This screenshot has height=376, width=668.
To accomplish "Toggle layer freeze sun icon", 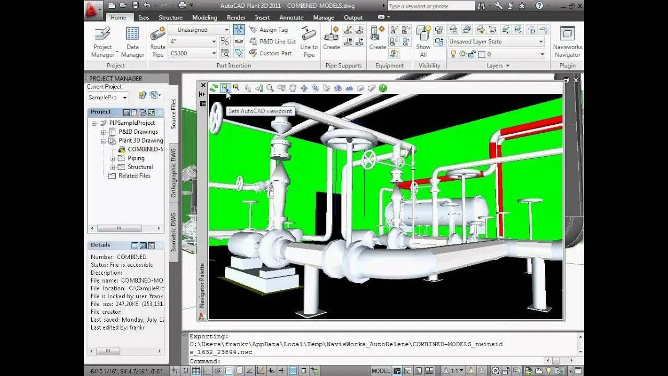I will tap(462, 54).
